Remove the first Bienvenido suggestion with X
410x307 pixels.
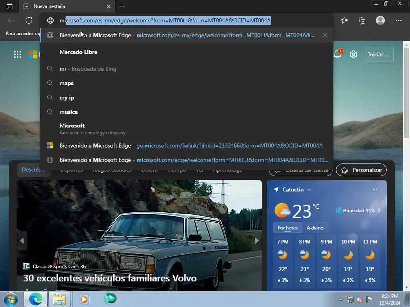[325, 35]
